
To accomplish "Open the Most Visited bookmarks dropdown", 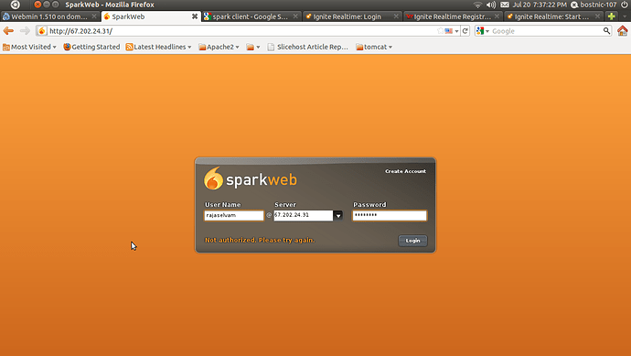I will coord(29,47).
